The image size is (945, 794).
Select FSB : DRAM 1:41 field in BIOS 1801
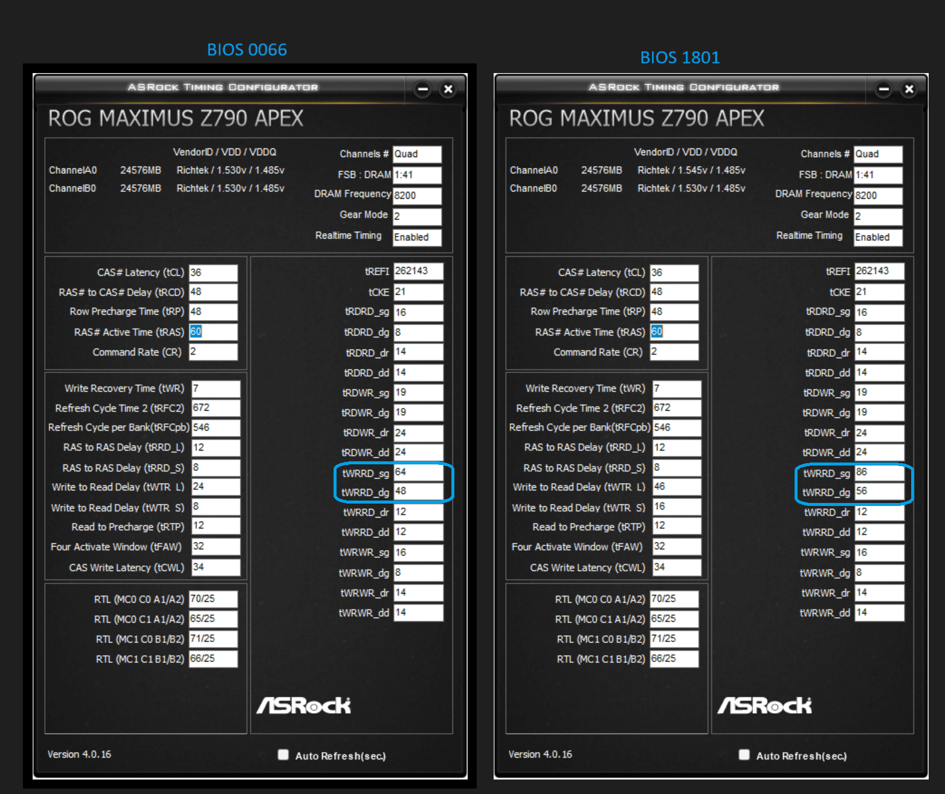point(878,175)
